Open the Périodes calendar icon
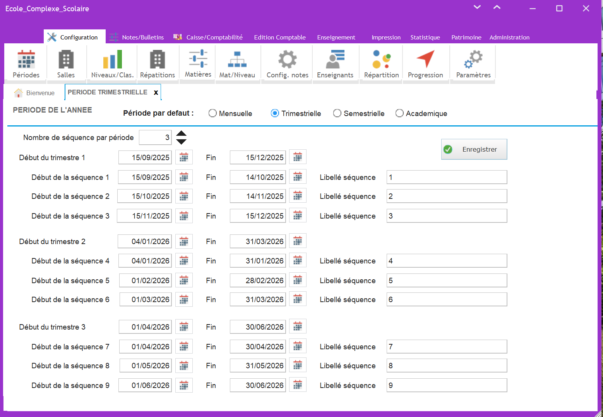603x417 pixels. 26,60
